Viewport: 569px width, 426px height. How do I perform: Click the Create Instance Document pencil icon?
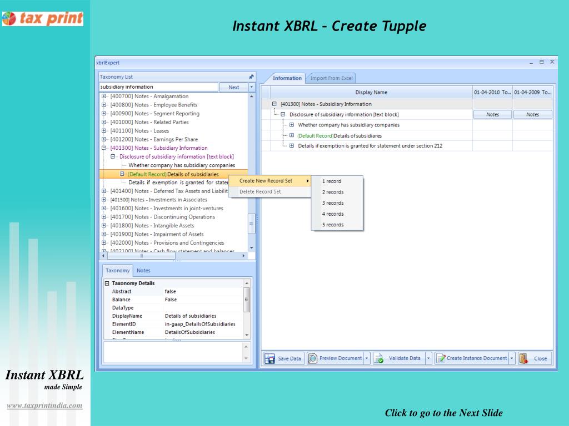coord(441,358)
